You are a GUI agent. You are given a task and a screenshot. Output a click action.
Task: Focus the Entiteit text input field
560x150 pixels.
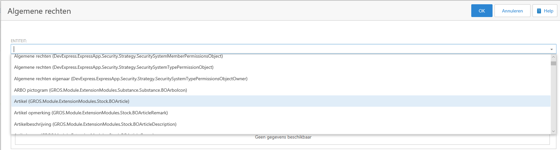278,49
